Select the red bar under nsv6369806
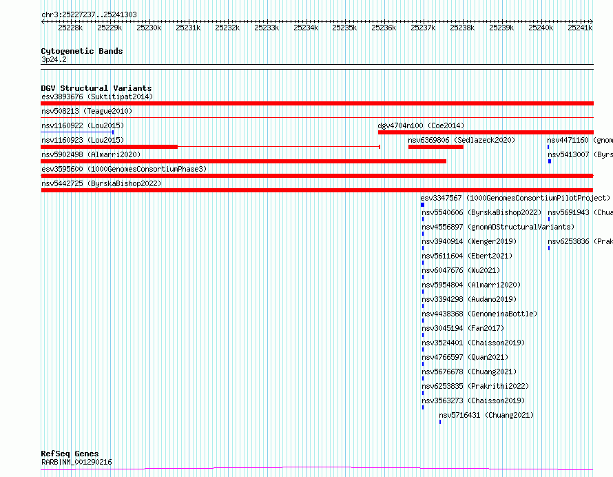This screenshot has height=477, width=613. point(436,147)
